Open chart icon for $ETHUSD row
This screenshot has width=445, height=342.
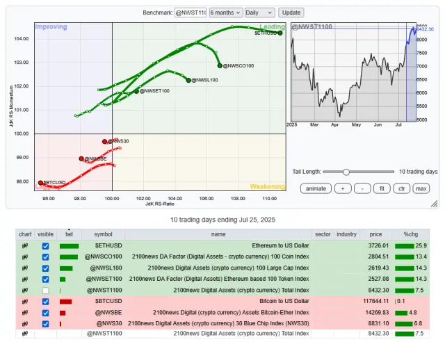click(x=25, y=246)
